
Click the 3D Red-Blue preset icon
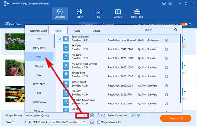point(66,75)
